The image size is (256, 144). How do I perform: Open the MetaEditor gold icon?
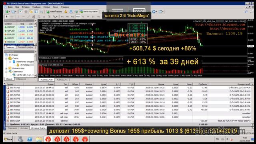point(66,12)
